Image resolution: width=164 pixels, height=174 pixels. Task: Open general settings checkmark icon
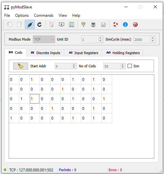(103, 24)
